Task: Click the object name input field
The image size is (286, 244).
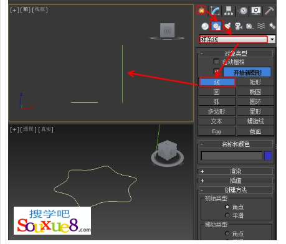Action: coord(231,156)
